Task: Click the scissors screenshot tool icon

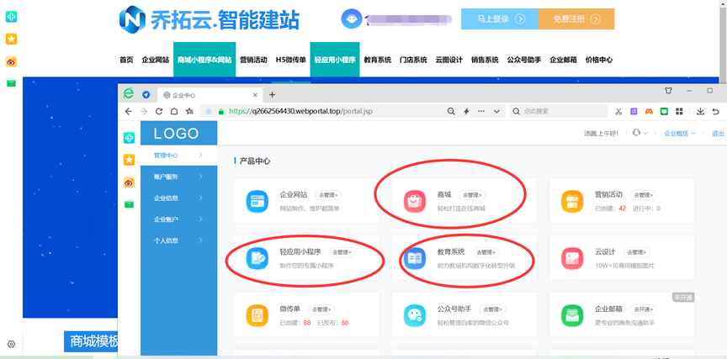Action: pyautogui.click(x=618, y=111)
